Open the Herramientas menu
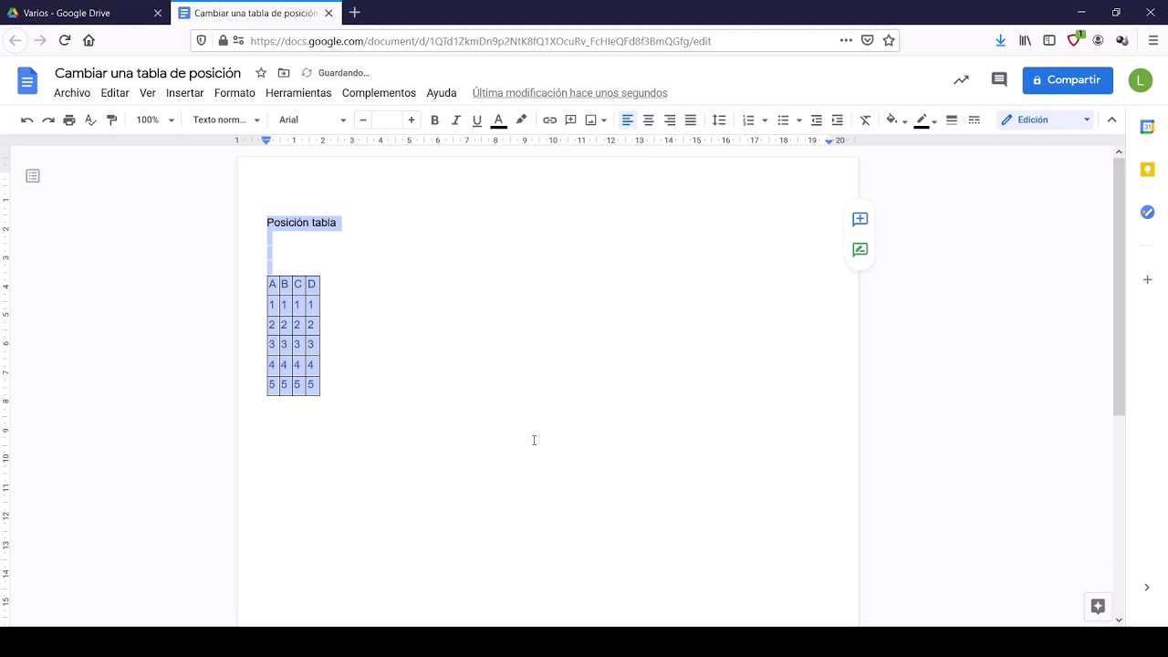The height and width of the screenshot is (657, 1168). click(298, 93)
